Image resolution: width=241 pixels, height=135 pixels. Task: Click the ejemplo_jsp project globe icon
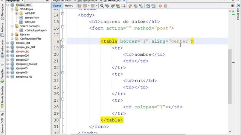point(12,51)
